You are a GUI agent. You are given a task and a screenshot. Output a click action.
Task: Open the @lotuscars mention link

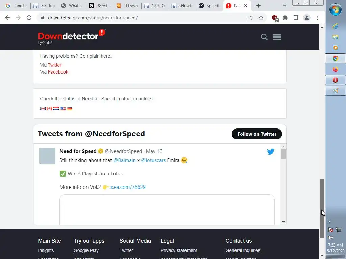point(153,160)
